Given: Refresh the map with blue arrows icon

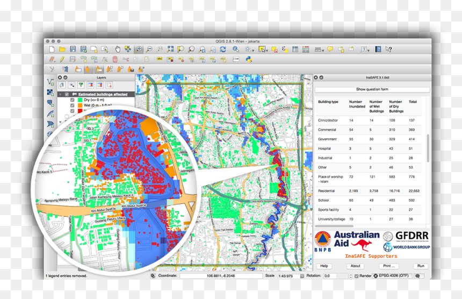Looking at the screenshot, I should pyautogui.click(x=223, y=49).
